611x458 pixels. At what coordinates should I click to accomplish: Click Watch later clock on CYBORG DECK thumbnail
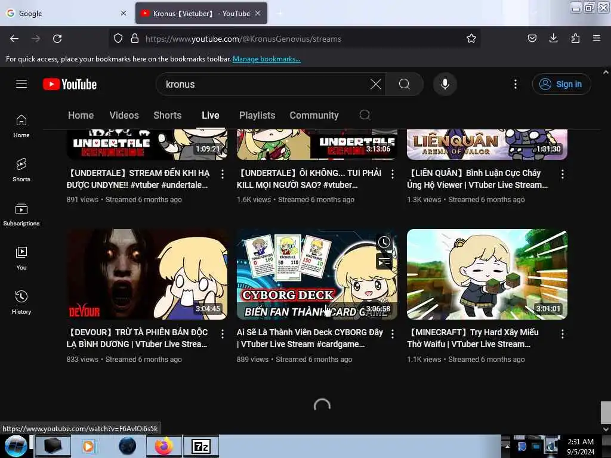[x=384, y=242]
